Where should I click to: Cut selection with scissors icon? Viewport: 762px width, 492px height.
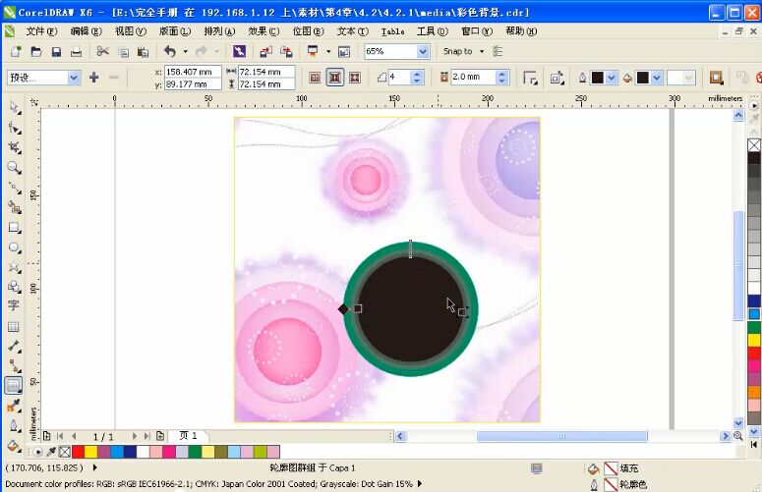click(102, 51)
